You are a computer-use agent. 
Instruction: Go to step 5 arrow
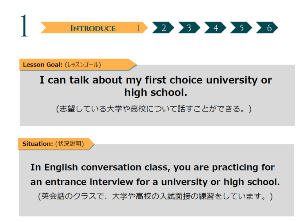pyautogui.click(x=241, y=28)
